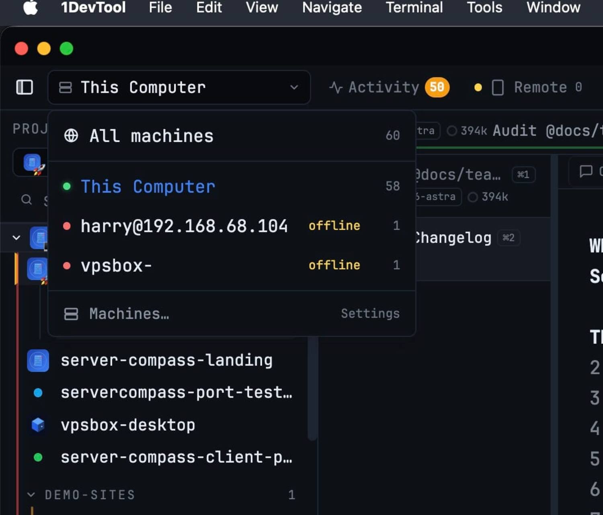Viewport: 603px width, 515px height.
Task: Collapse the DEMO-SITES group
Action: (x=31, y=494)
